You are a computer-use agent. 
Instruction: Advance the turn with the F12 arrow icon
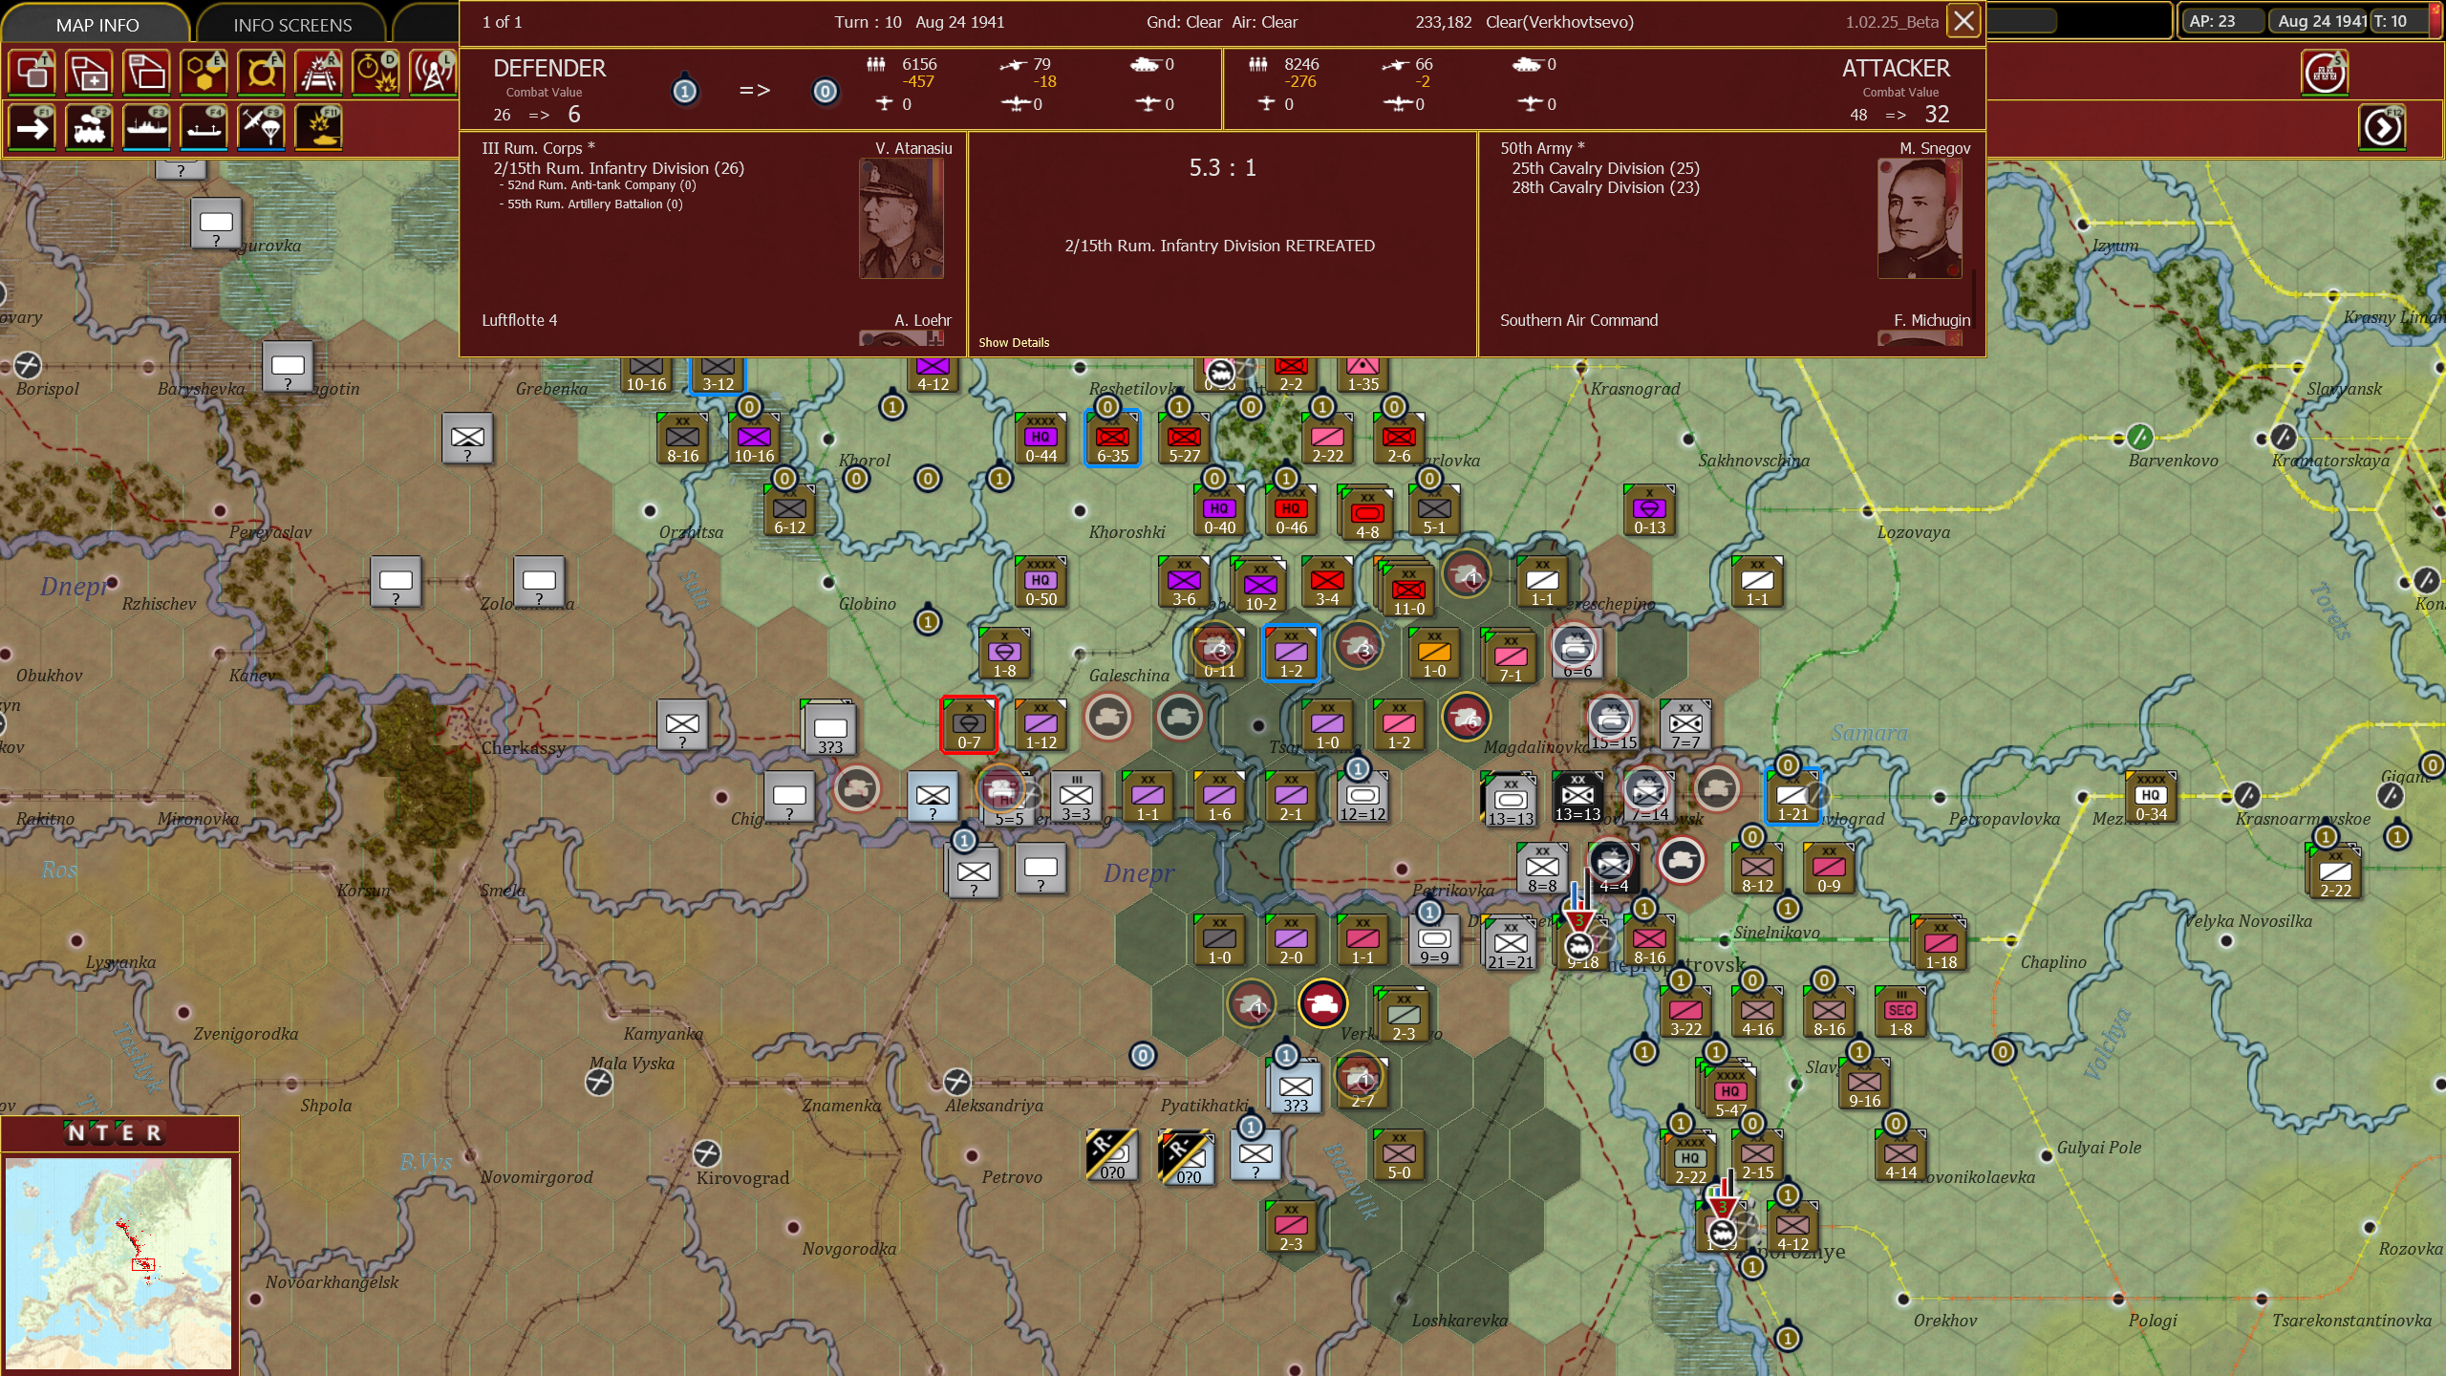(x=2383, y=127)
